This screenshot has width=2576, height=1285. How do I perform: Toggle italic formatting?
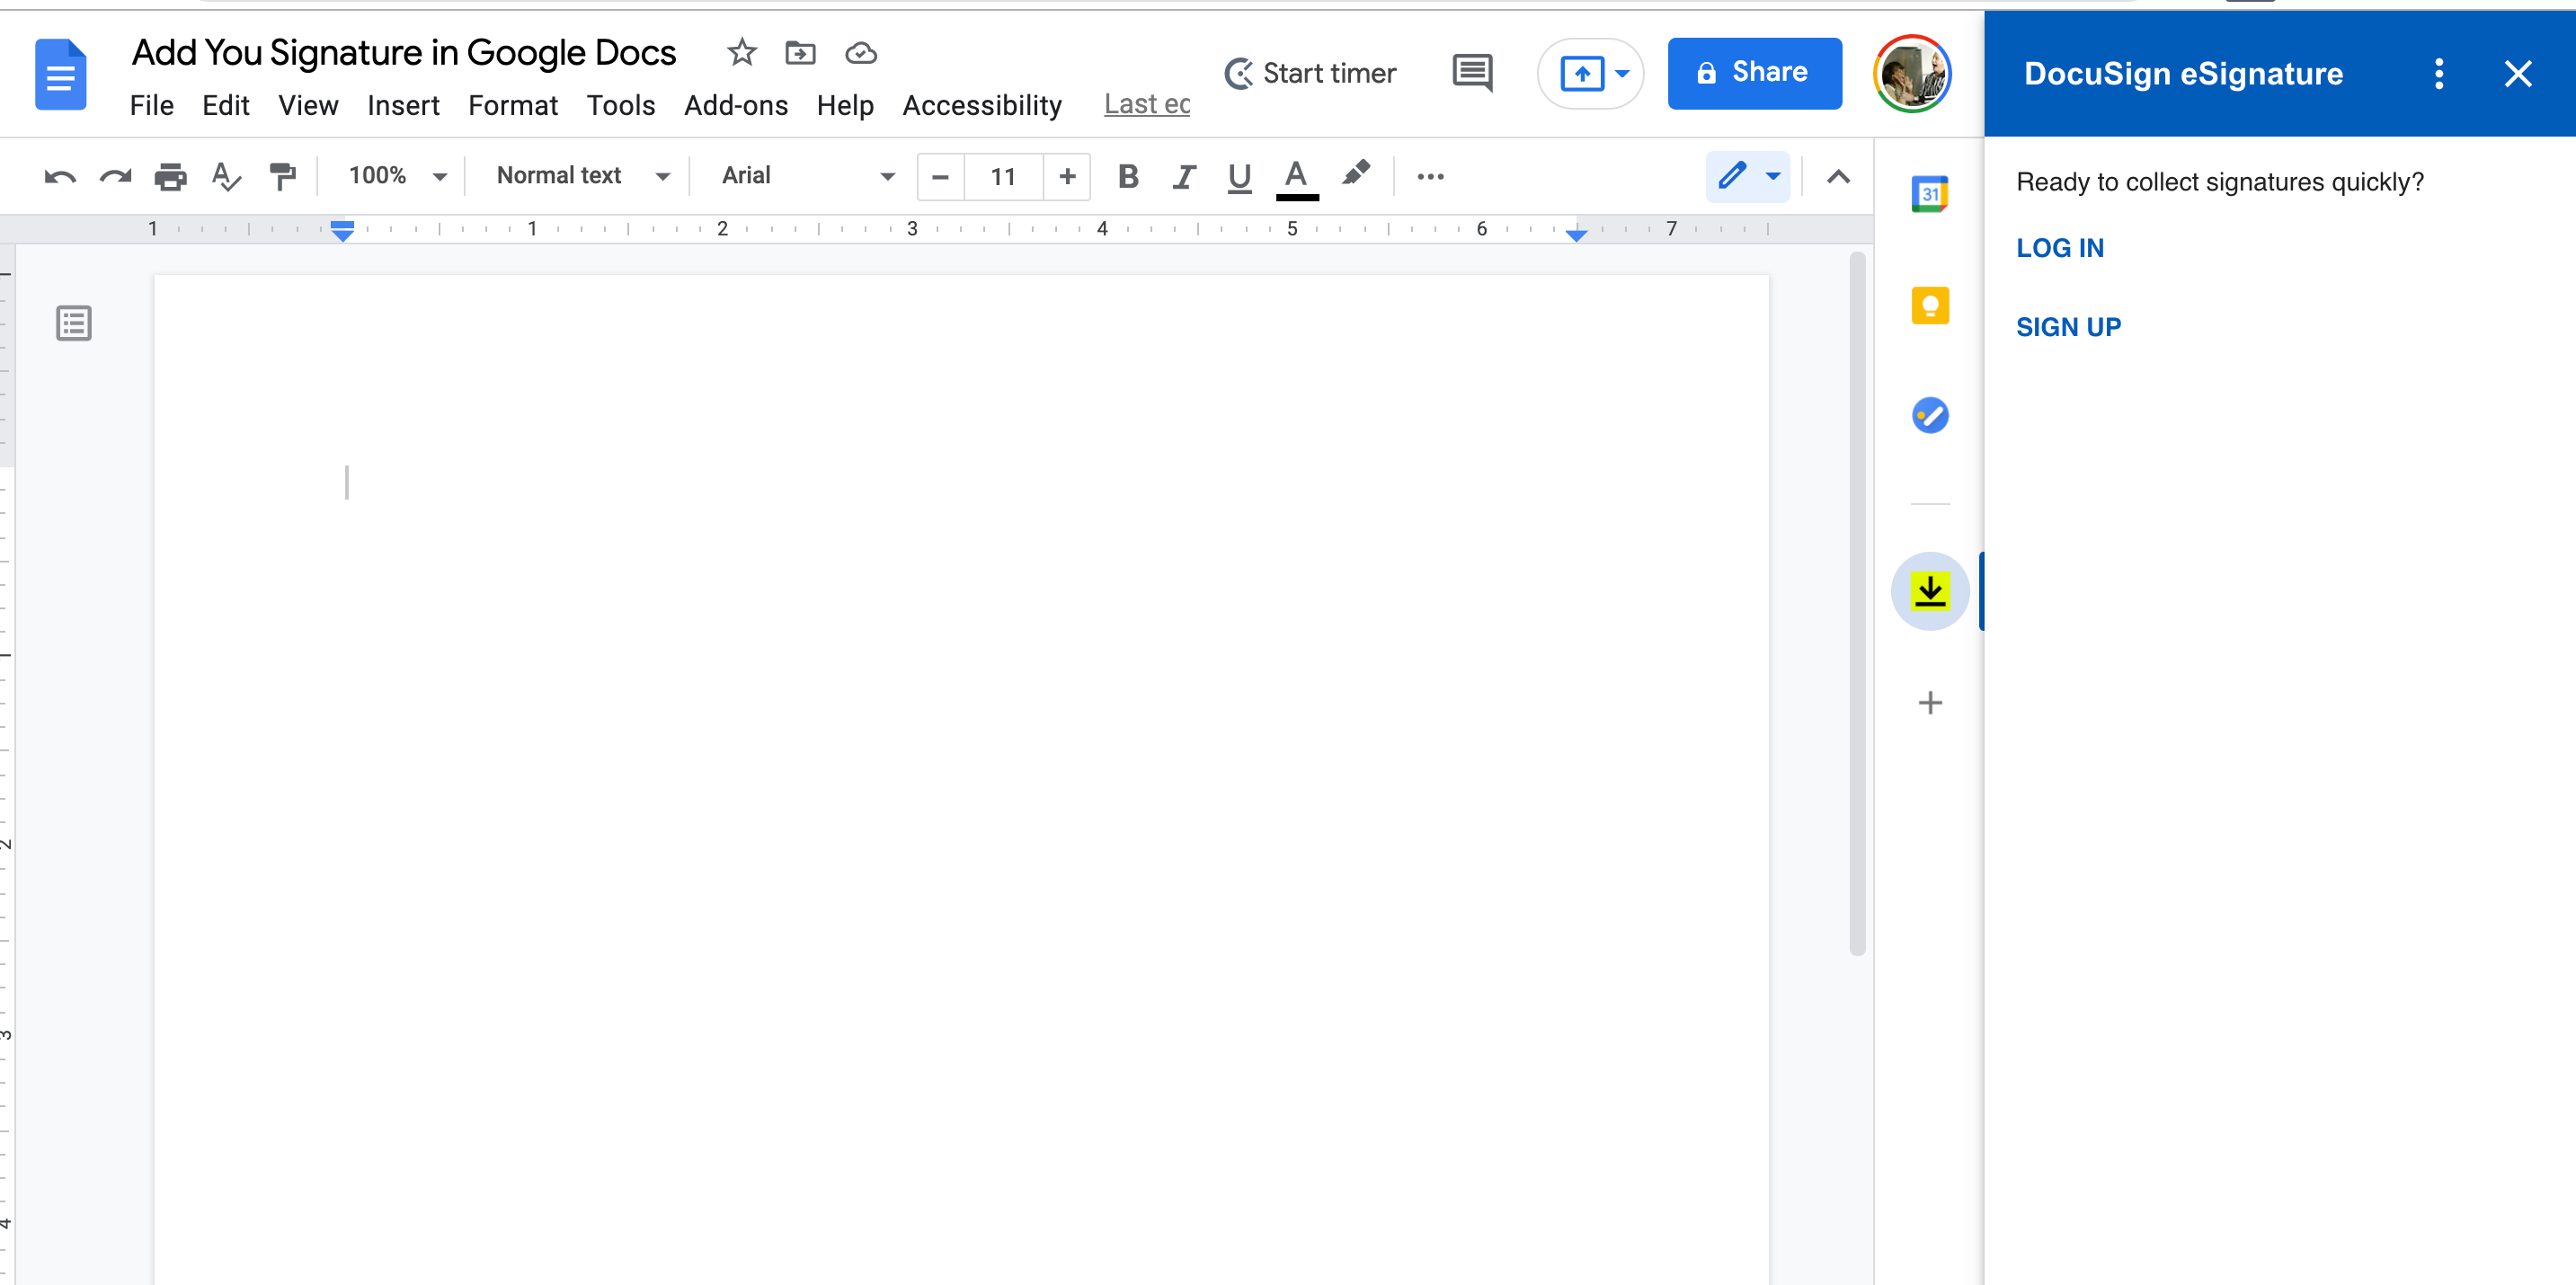tap(1184, 176)
